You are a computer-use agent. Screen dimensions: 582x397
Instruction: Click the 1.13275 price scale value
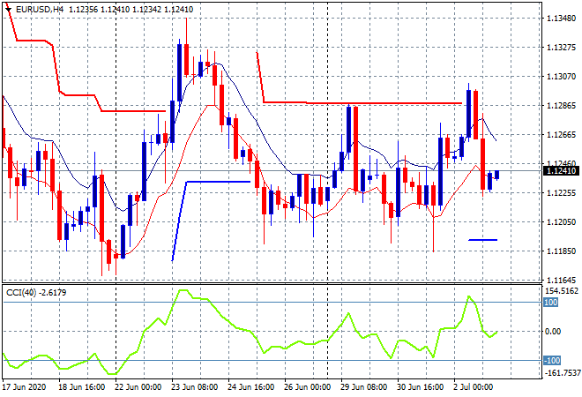[562, 47]
